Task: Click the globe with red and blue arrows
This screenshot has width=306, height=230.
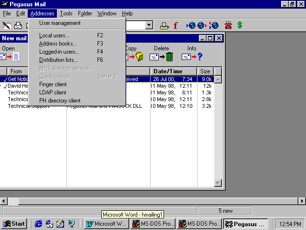Action: (214, 25)
